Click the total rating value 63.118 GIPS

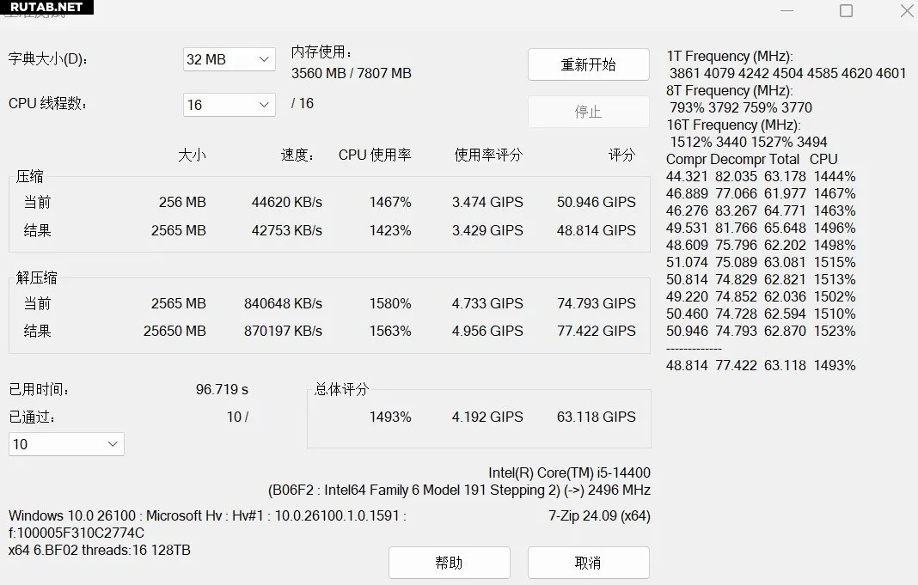point(596,417)
